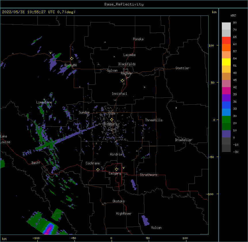Image resolution: width=248 pixels, height=242 pixels.
Task: Click the -30 value on dBZ scale
Action: tap(236, 152)
